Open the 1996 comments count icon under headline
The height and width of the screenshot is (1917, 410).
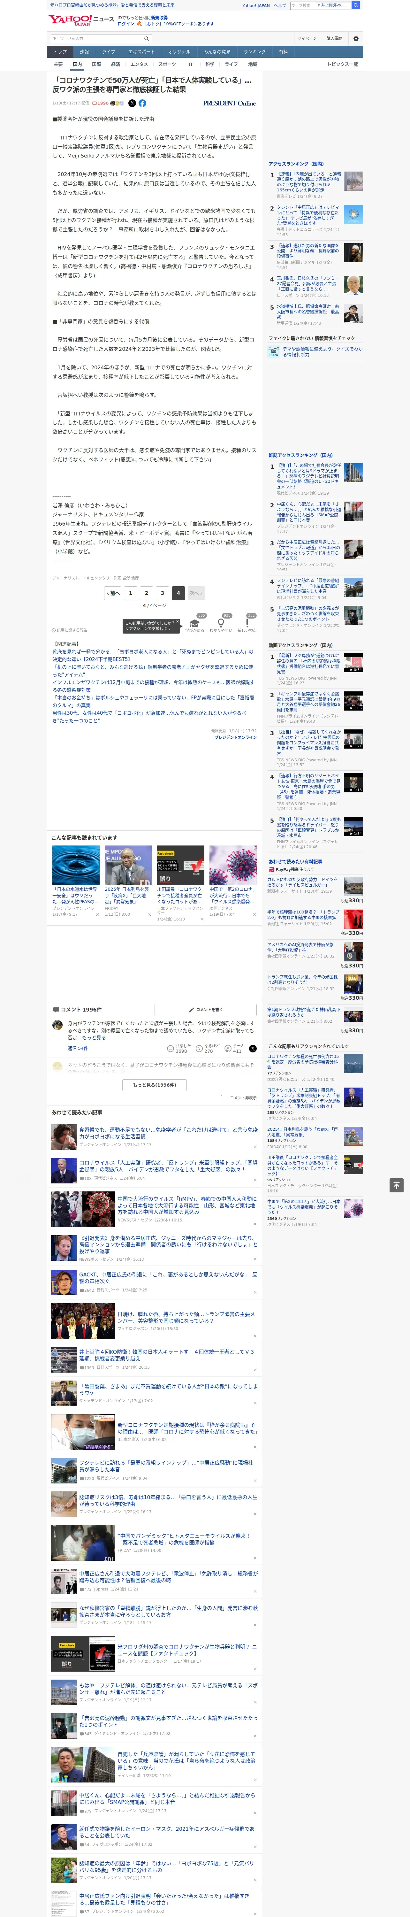point(101,104)
